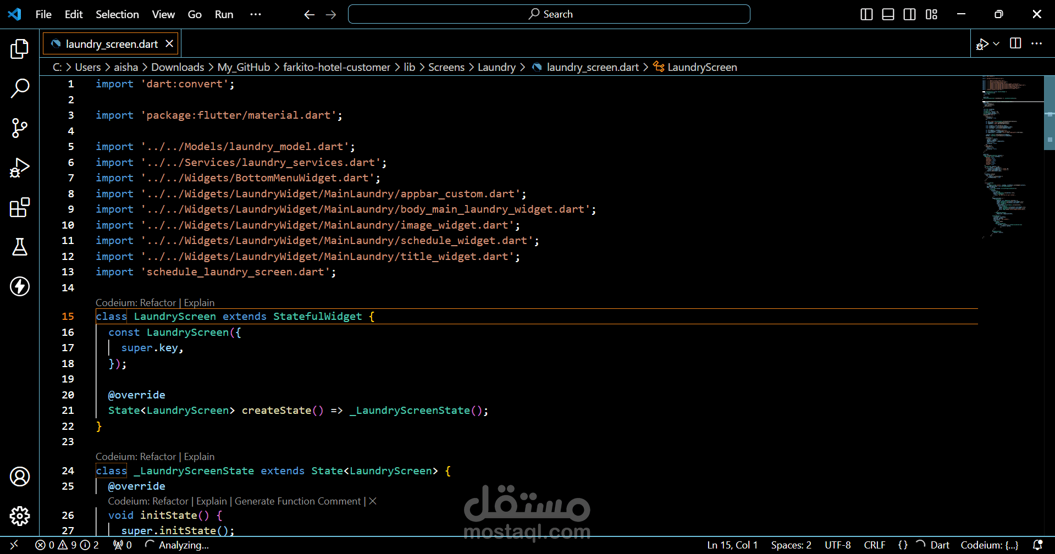Open the editor More Actions ellipsis menu
This screenshot has height=554, width=1055.
[1037, 43]
